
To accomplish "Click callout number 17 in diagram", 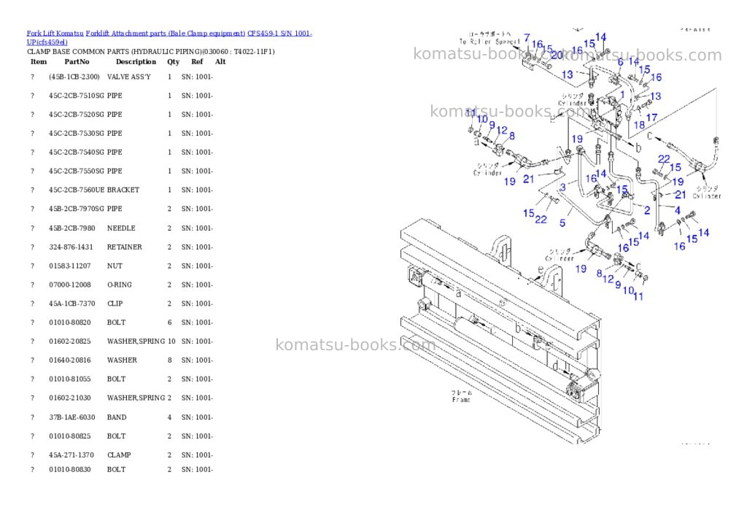I will click(651, 117).
